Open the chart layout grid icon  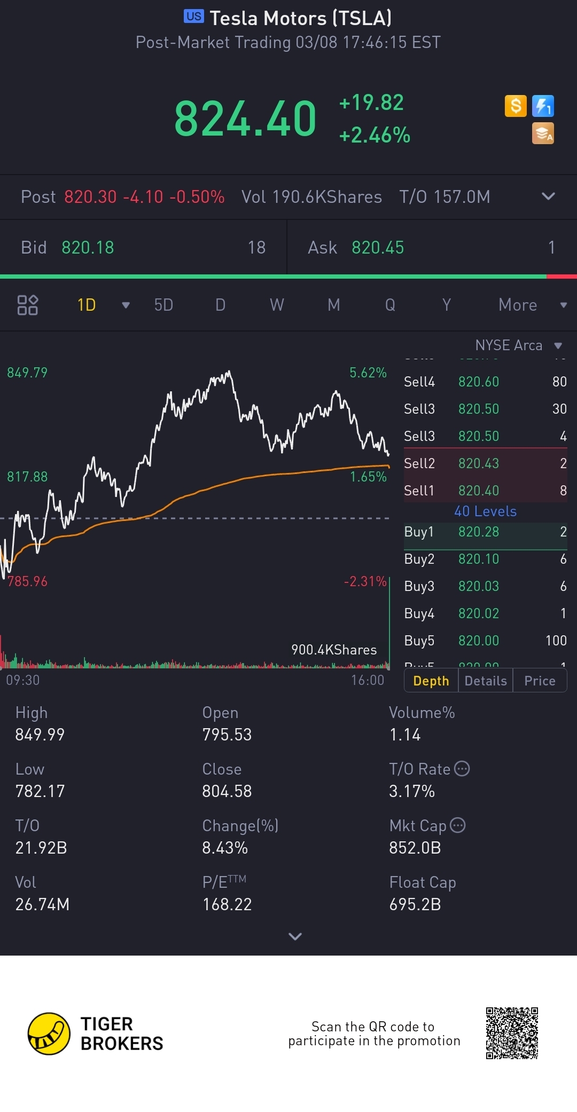(28, 305)
